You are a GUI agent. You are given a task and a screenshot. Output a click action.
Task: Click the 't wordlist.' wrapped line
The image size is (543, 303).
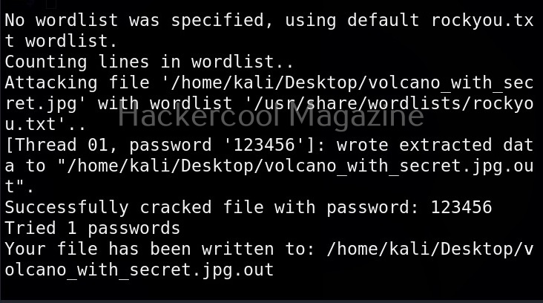click(62, 41)
